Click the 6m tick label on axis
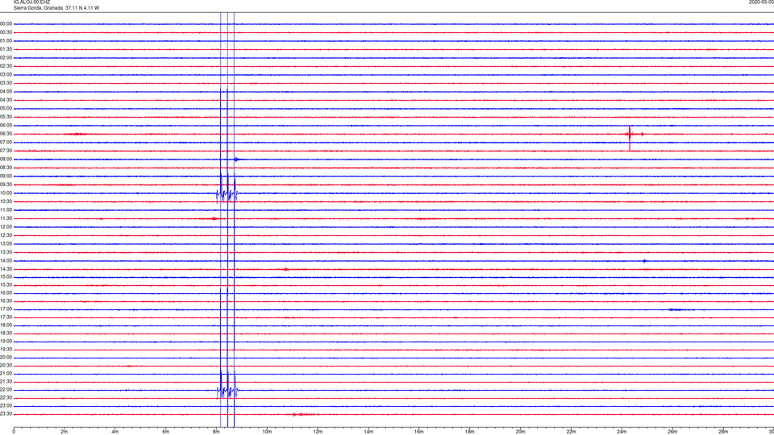Screen dimensions: 774x435 click(166, 432)
